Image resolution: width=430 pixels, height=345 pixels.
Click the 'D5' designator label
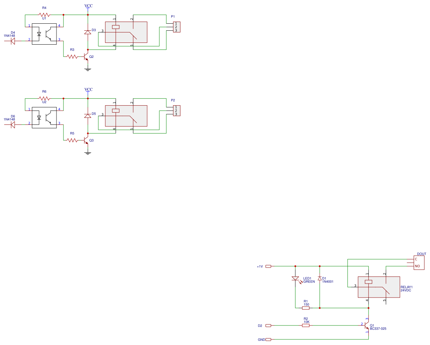point(94,114)
